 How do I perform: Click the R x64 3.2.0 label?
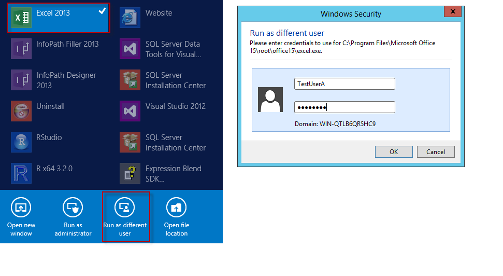[54, 169]
